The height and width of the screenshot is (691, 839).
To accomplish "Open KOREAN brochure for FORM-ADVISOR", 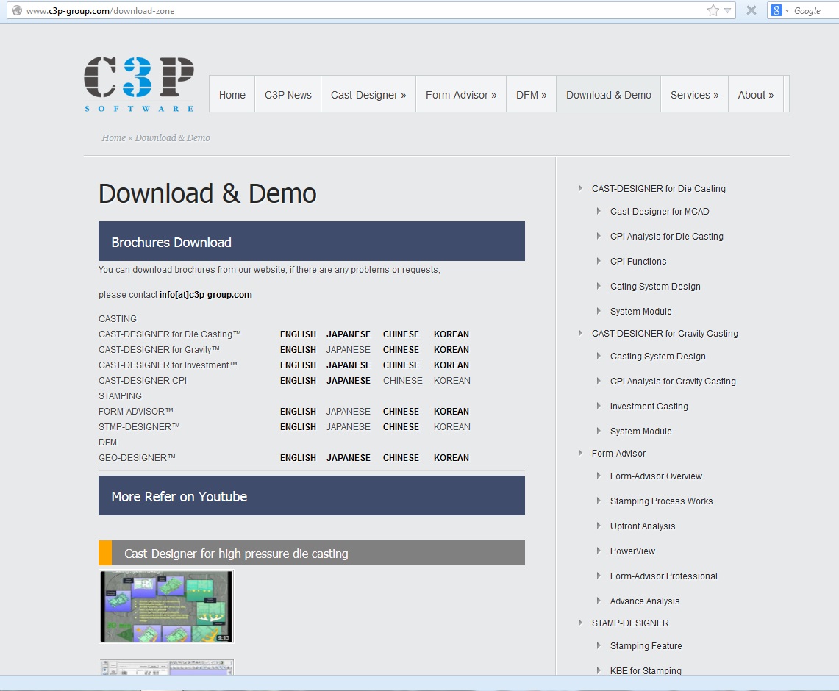I will point(451,412).
